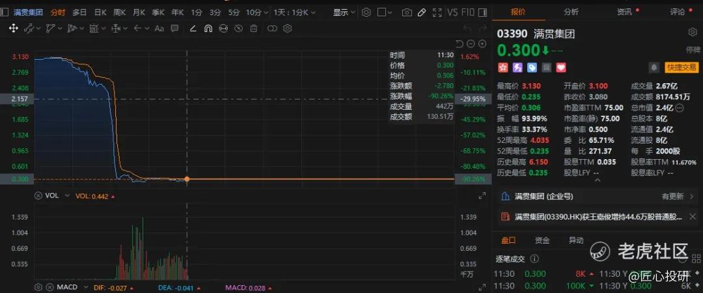
Task: Add a comment bubble note
Action: tap(174, 28)
